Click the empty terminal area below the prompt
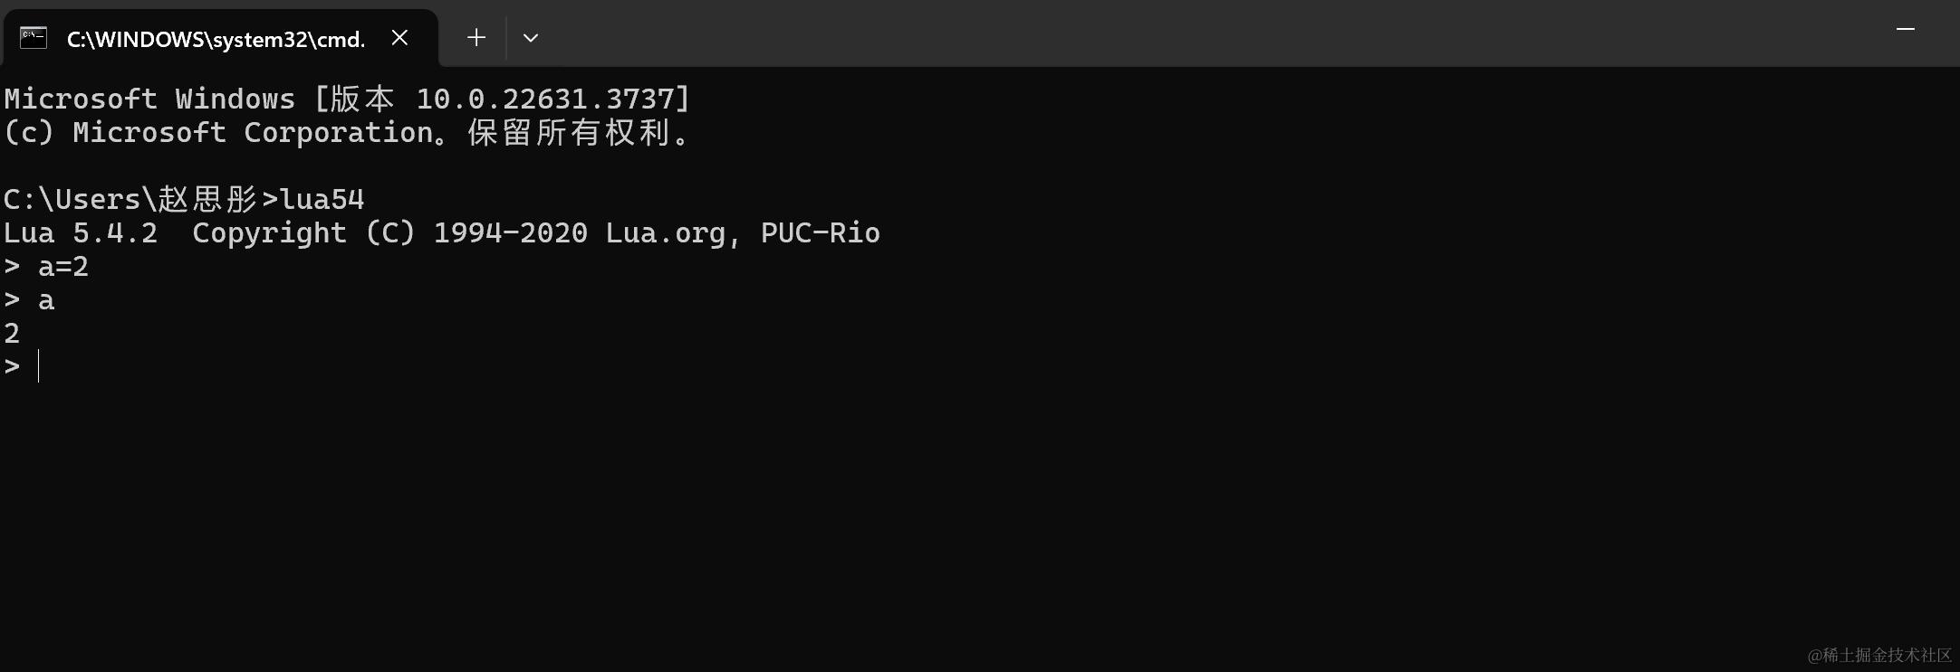 (x=978, y=525)
